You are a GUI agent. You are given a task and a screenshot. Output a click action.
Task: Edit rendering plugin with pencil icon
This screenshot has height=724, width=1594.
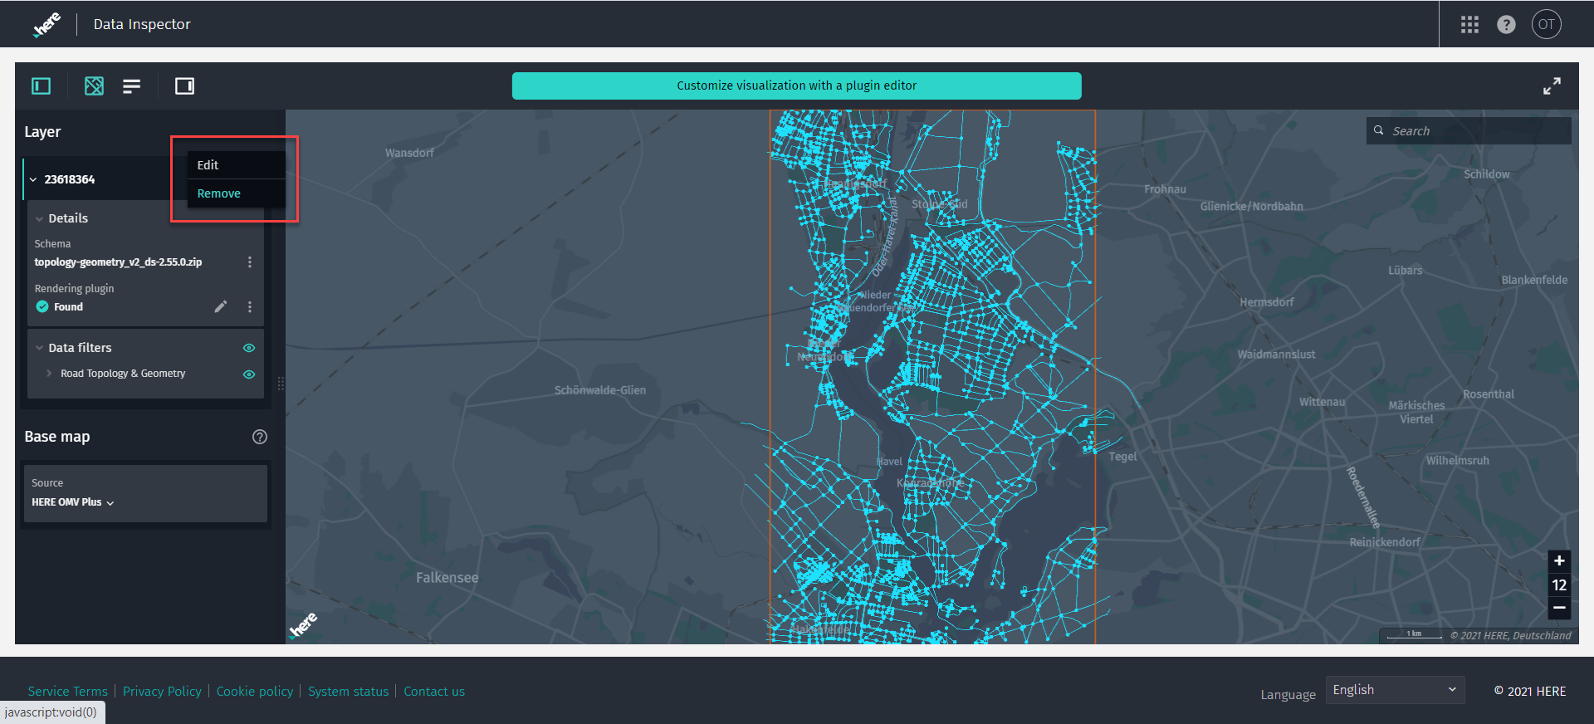pyautogui.click(x=221, y=306)
